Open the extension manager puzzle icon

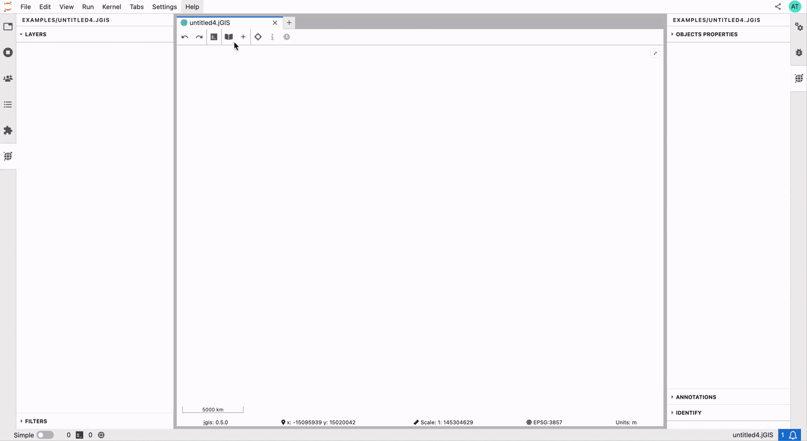8,131
